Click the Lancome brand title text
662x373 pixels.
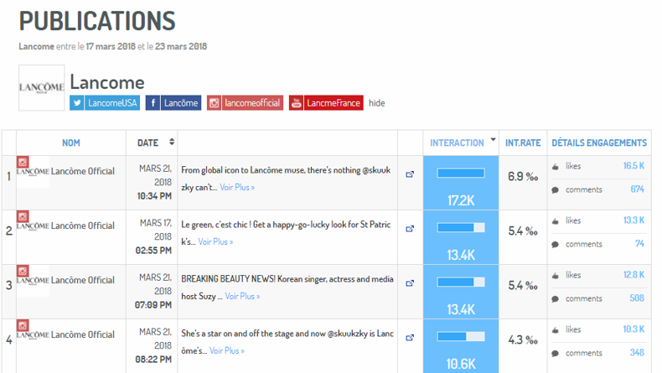click(x=107, y=82)
